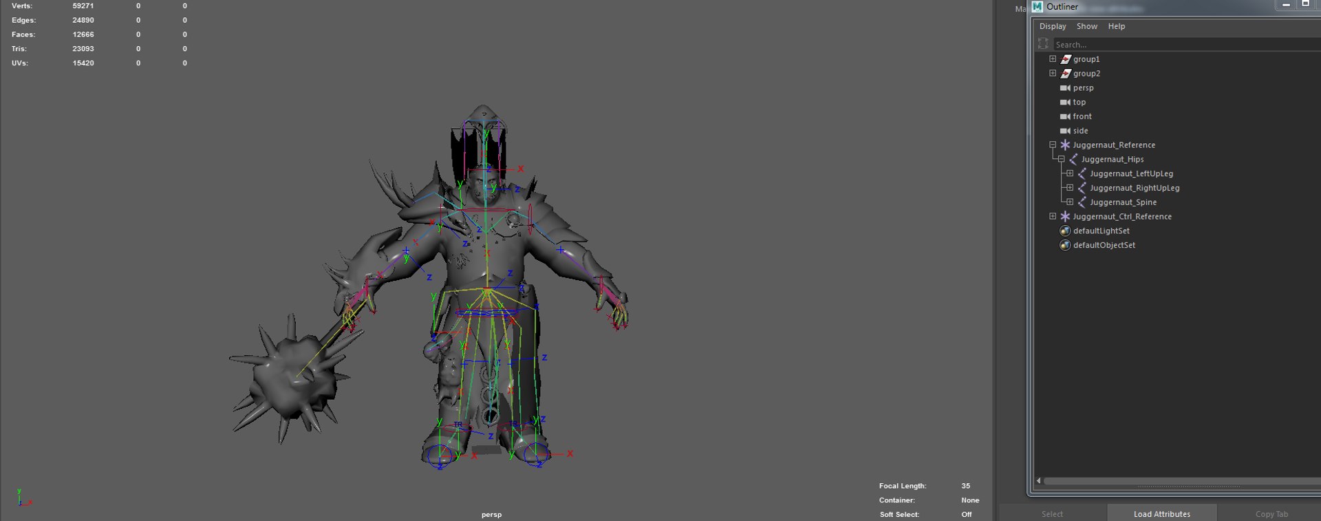Select the defaultObjectSet row text

pos(1104,245)
